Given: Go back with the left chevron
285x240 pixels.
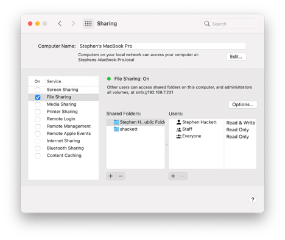Looking at the screenshot, I should click(60, 24).
